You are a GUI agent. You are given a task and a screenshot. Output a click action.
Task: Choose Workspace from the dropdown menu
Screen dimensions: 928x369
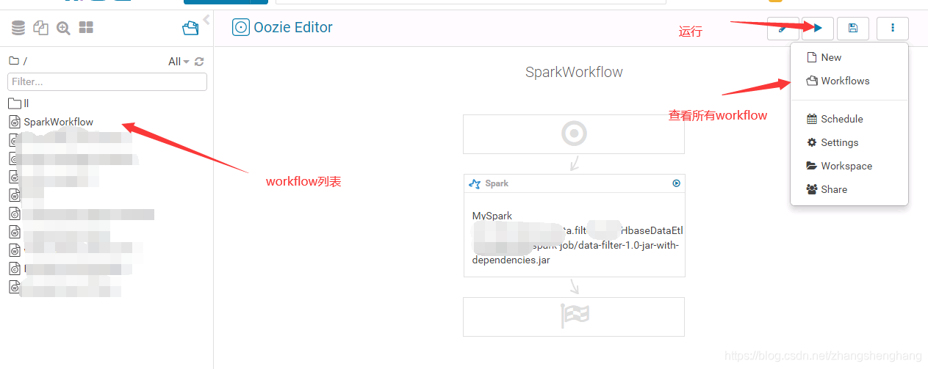coord(849,166)
